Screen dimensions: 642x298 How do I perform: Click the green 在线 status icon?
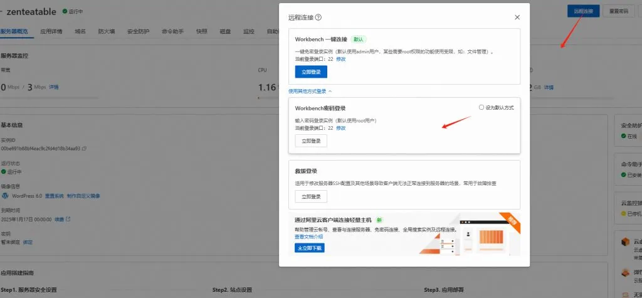pos(623,136)
